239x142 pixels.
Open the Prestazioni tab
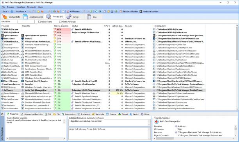point(84,114)
